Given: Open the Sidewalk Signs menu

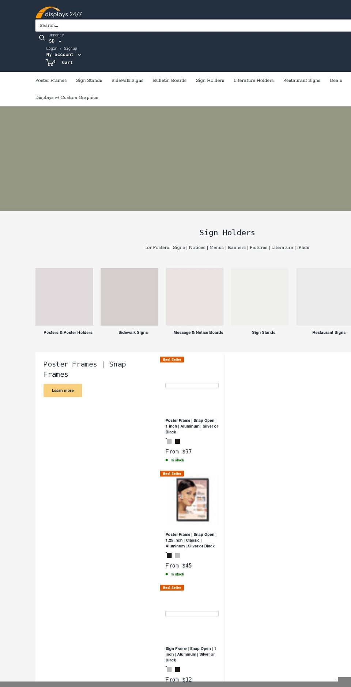Looking at the screenshot, I should click(127, 81).
